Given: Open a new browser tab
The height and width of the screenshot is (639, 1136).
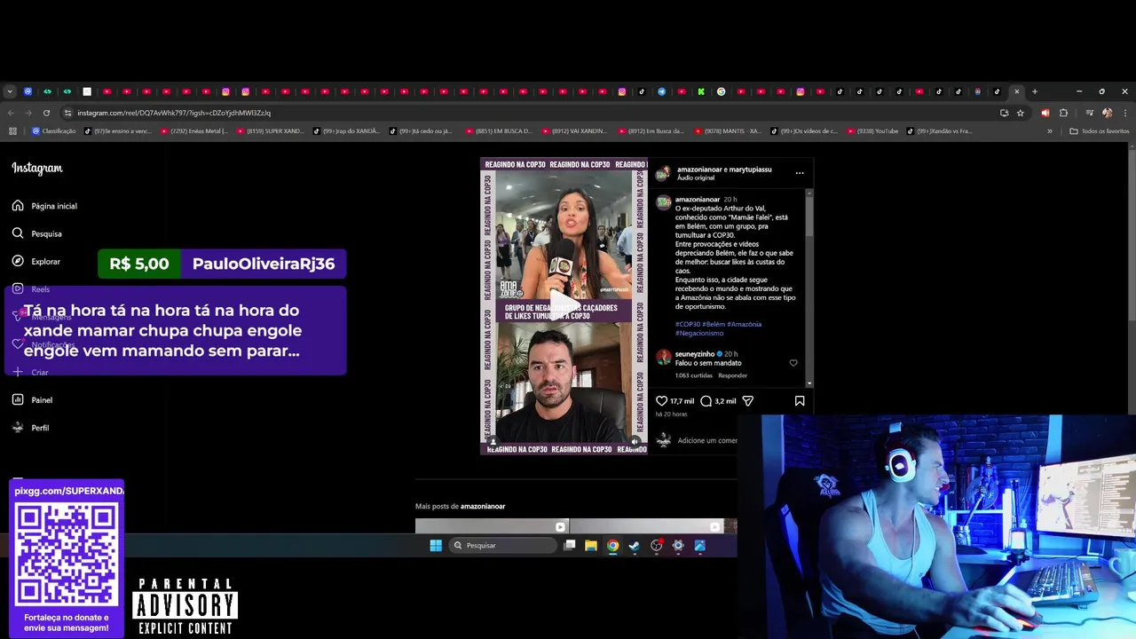Looking at the screenshot, I should point(1034,91).
